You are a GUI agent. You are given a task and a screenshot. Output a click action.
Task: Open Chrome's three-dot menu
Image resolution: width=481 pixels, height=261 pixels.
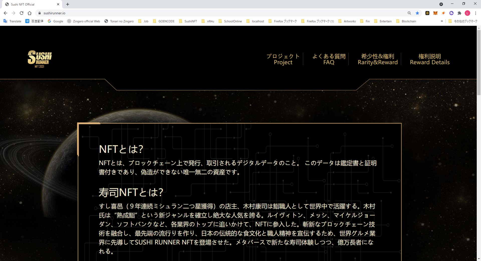(x=475, y=13)
